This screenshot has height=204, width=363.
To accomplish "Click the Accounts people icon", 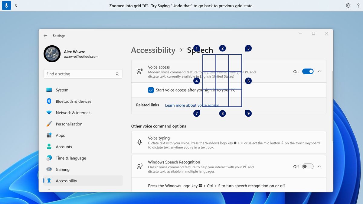I will coord(49,147).
